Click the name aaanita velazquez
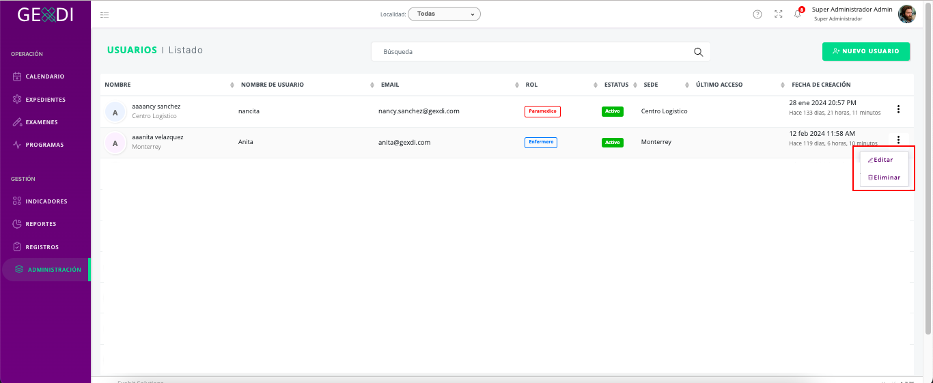 point(158,137)
